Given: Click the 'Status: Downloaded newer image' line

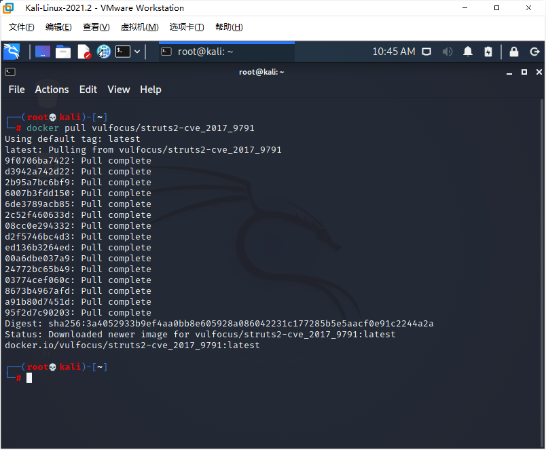Looking at the screenshot, I should (200, 335).
